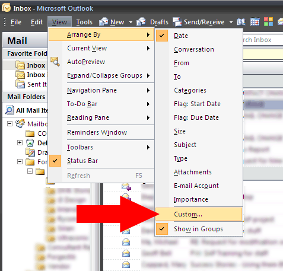Open the To-Do Bar submenu
The width and height of the screenshot is (283, 271).
click(x=101, y=104)
